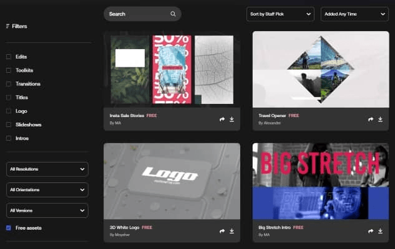395x249 pixels.
Task: Click the Filters list icon
Action: (x=7, y=26)
